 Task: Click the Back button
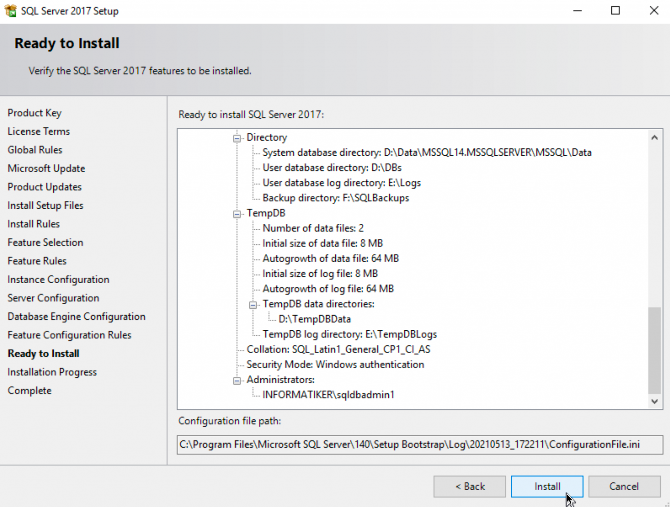tap(469, 486)
